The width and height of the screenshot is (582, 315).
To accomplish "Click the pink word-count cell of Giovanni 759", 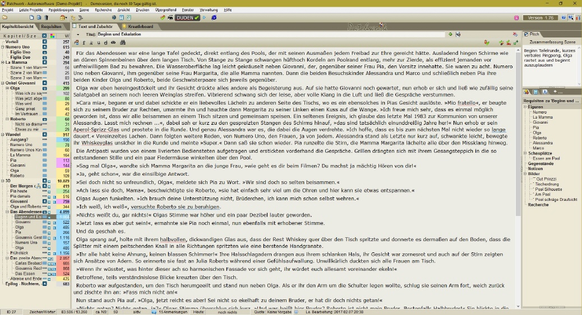I will [64, 201].
